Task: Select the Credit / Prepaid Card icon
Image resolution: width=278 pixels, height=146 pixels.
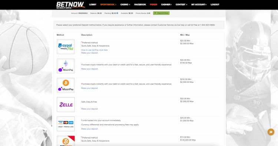Action: click(x=66, y=124)
